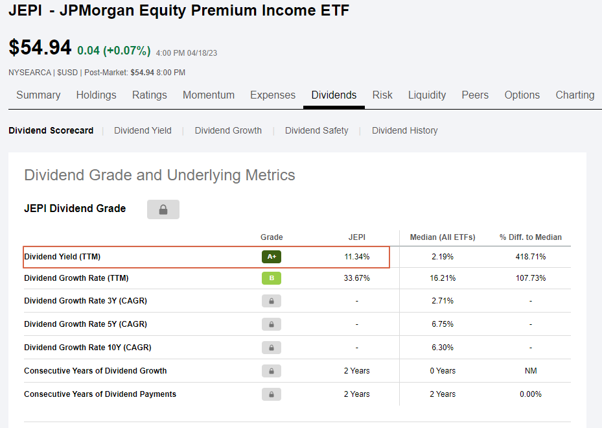Click the Median (All ETFs) column header
The height and width of the screenshot is (428, 602).
[443, 237]
